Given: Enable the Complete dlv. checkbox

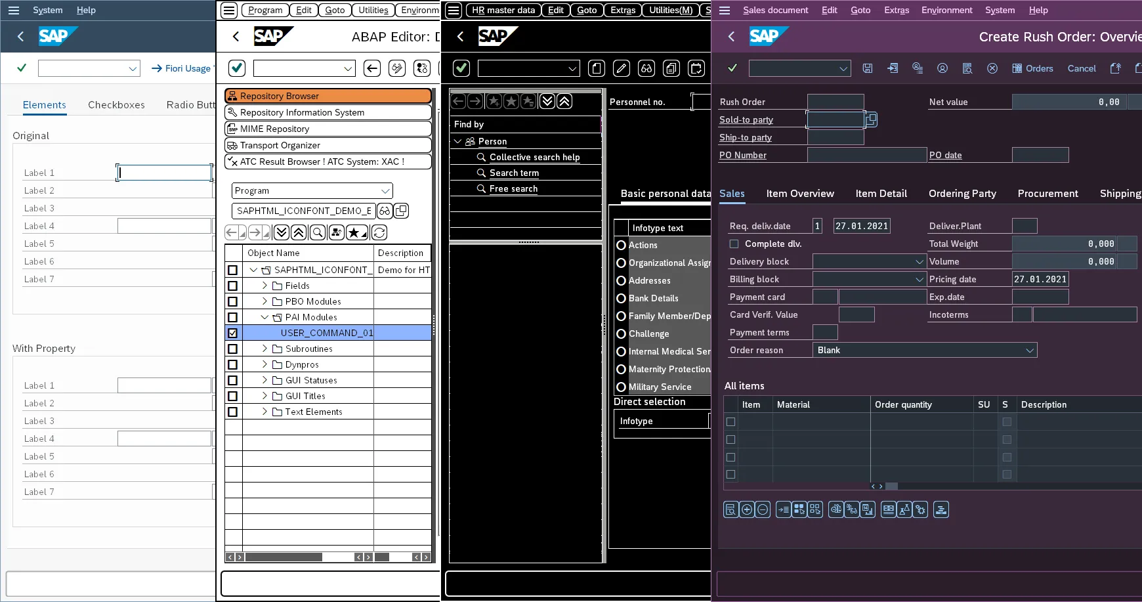Looking at the screenshot, I should point(734,244).
